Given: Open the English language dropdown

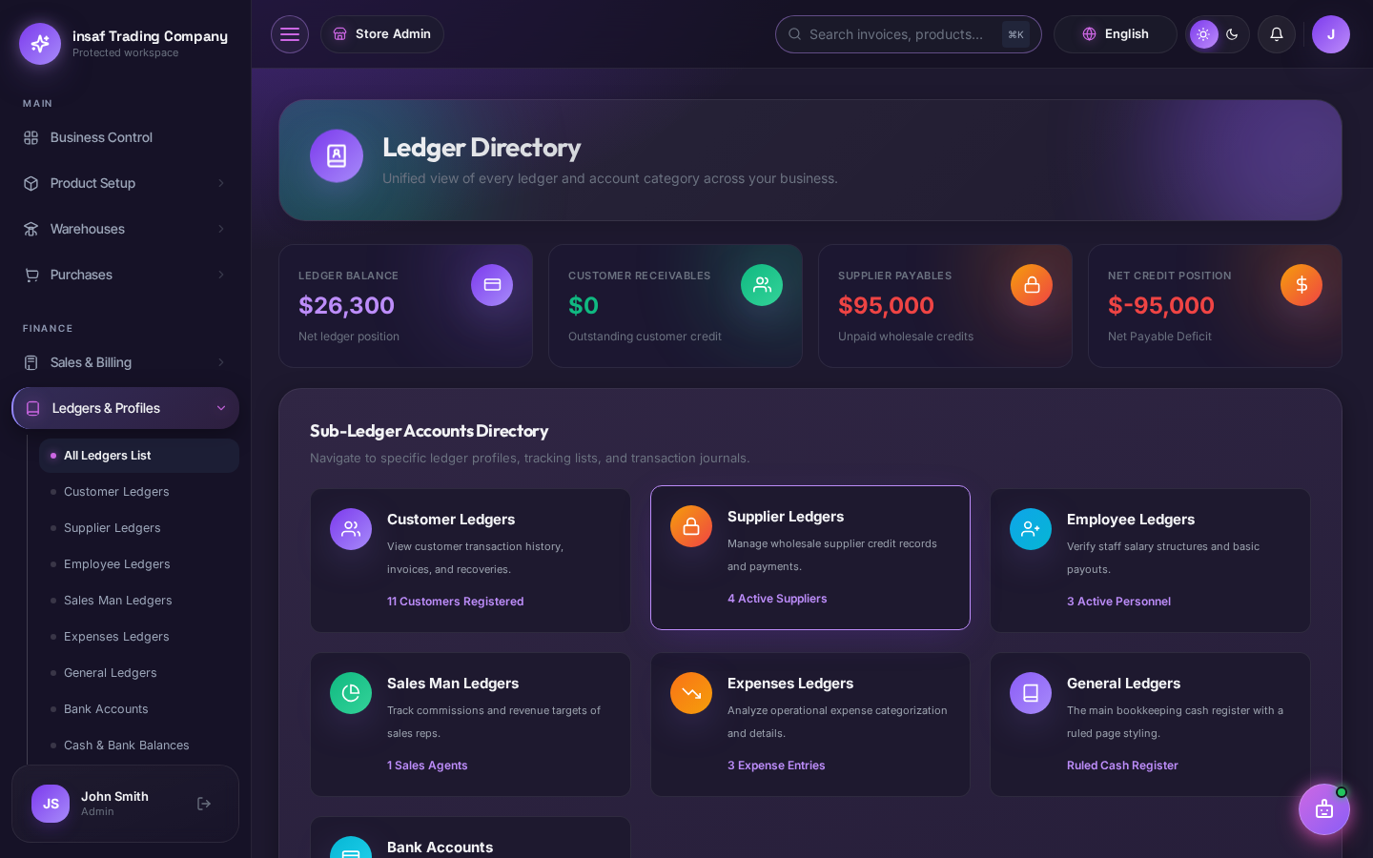Looking at the screenshot, I should [1116, 34].
